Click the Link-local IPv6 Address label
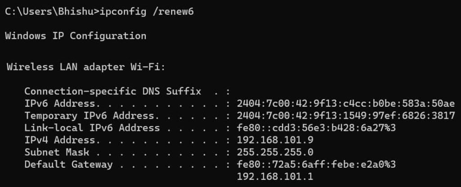The height and width of the screenshot is (187, 461). [92, 128]
